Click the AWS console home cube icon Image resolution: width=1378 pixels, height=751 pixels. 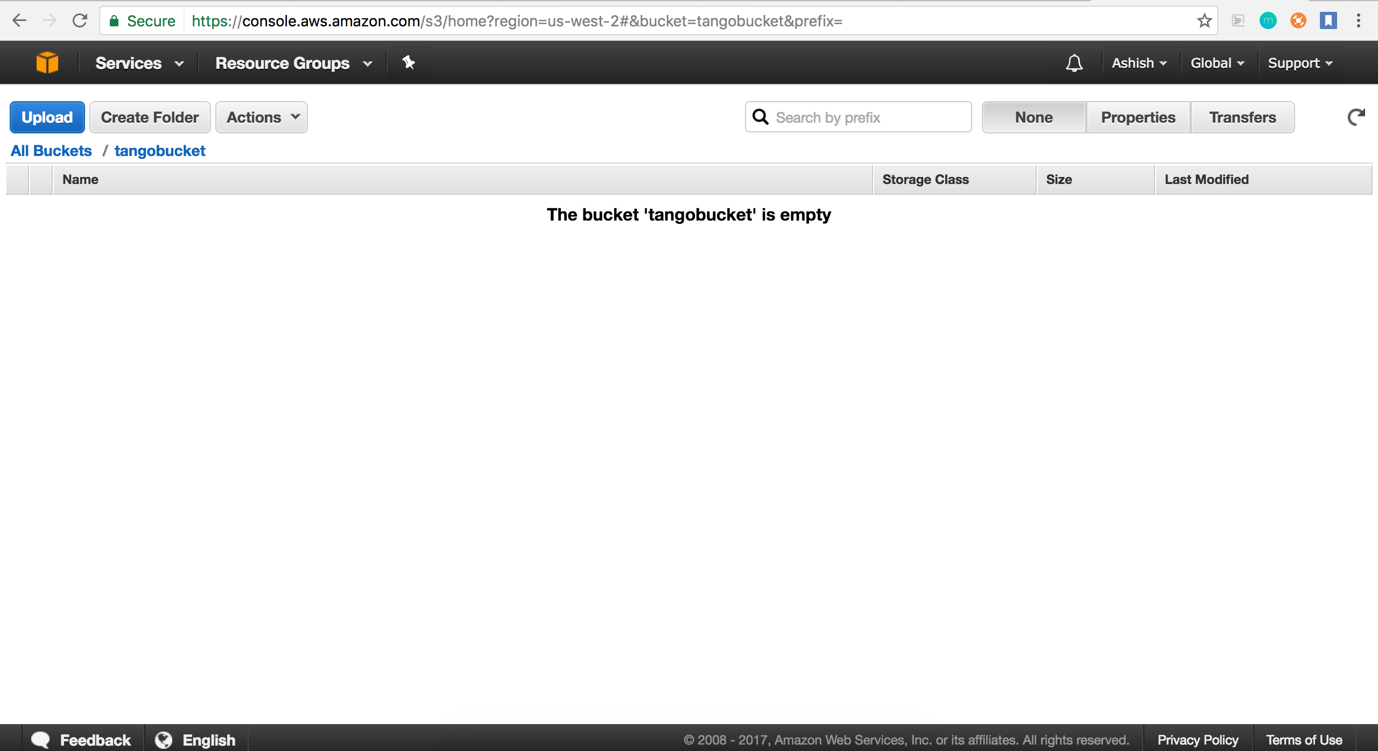tap(47, 62)
